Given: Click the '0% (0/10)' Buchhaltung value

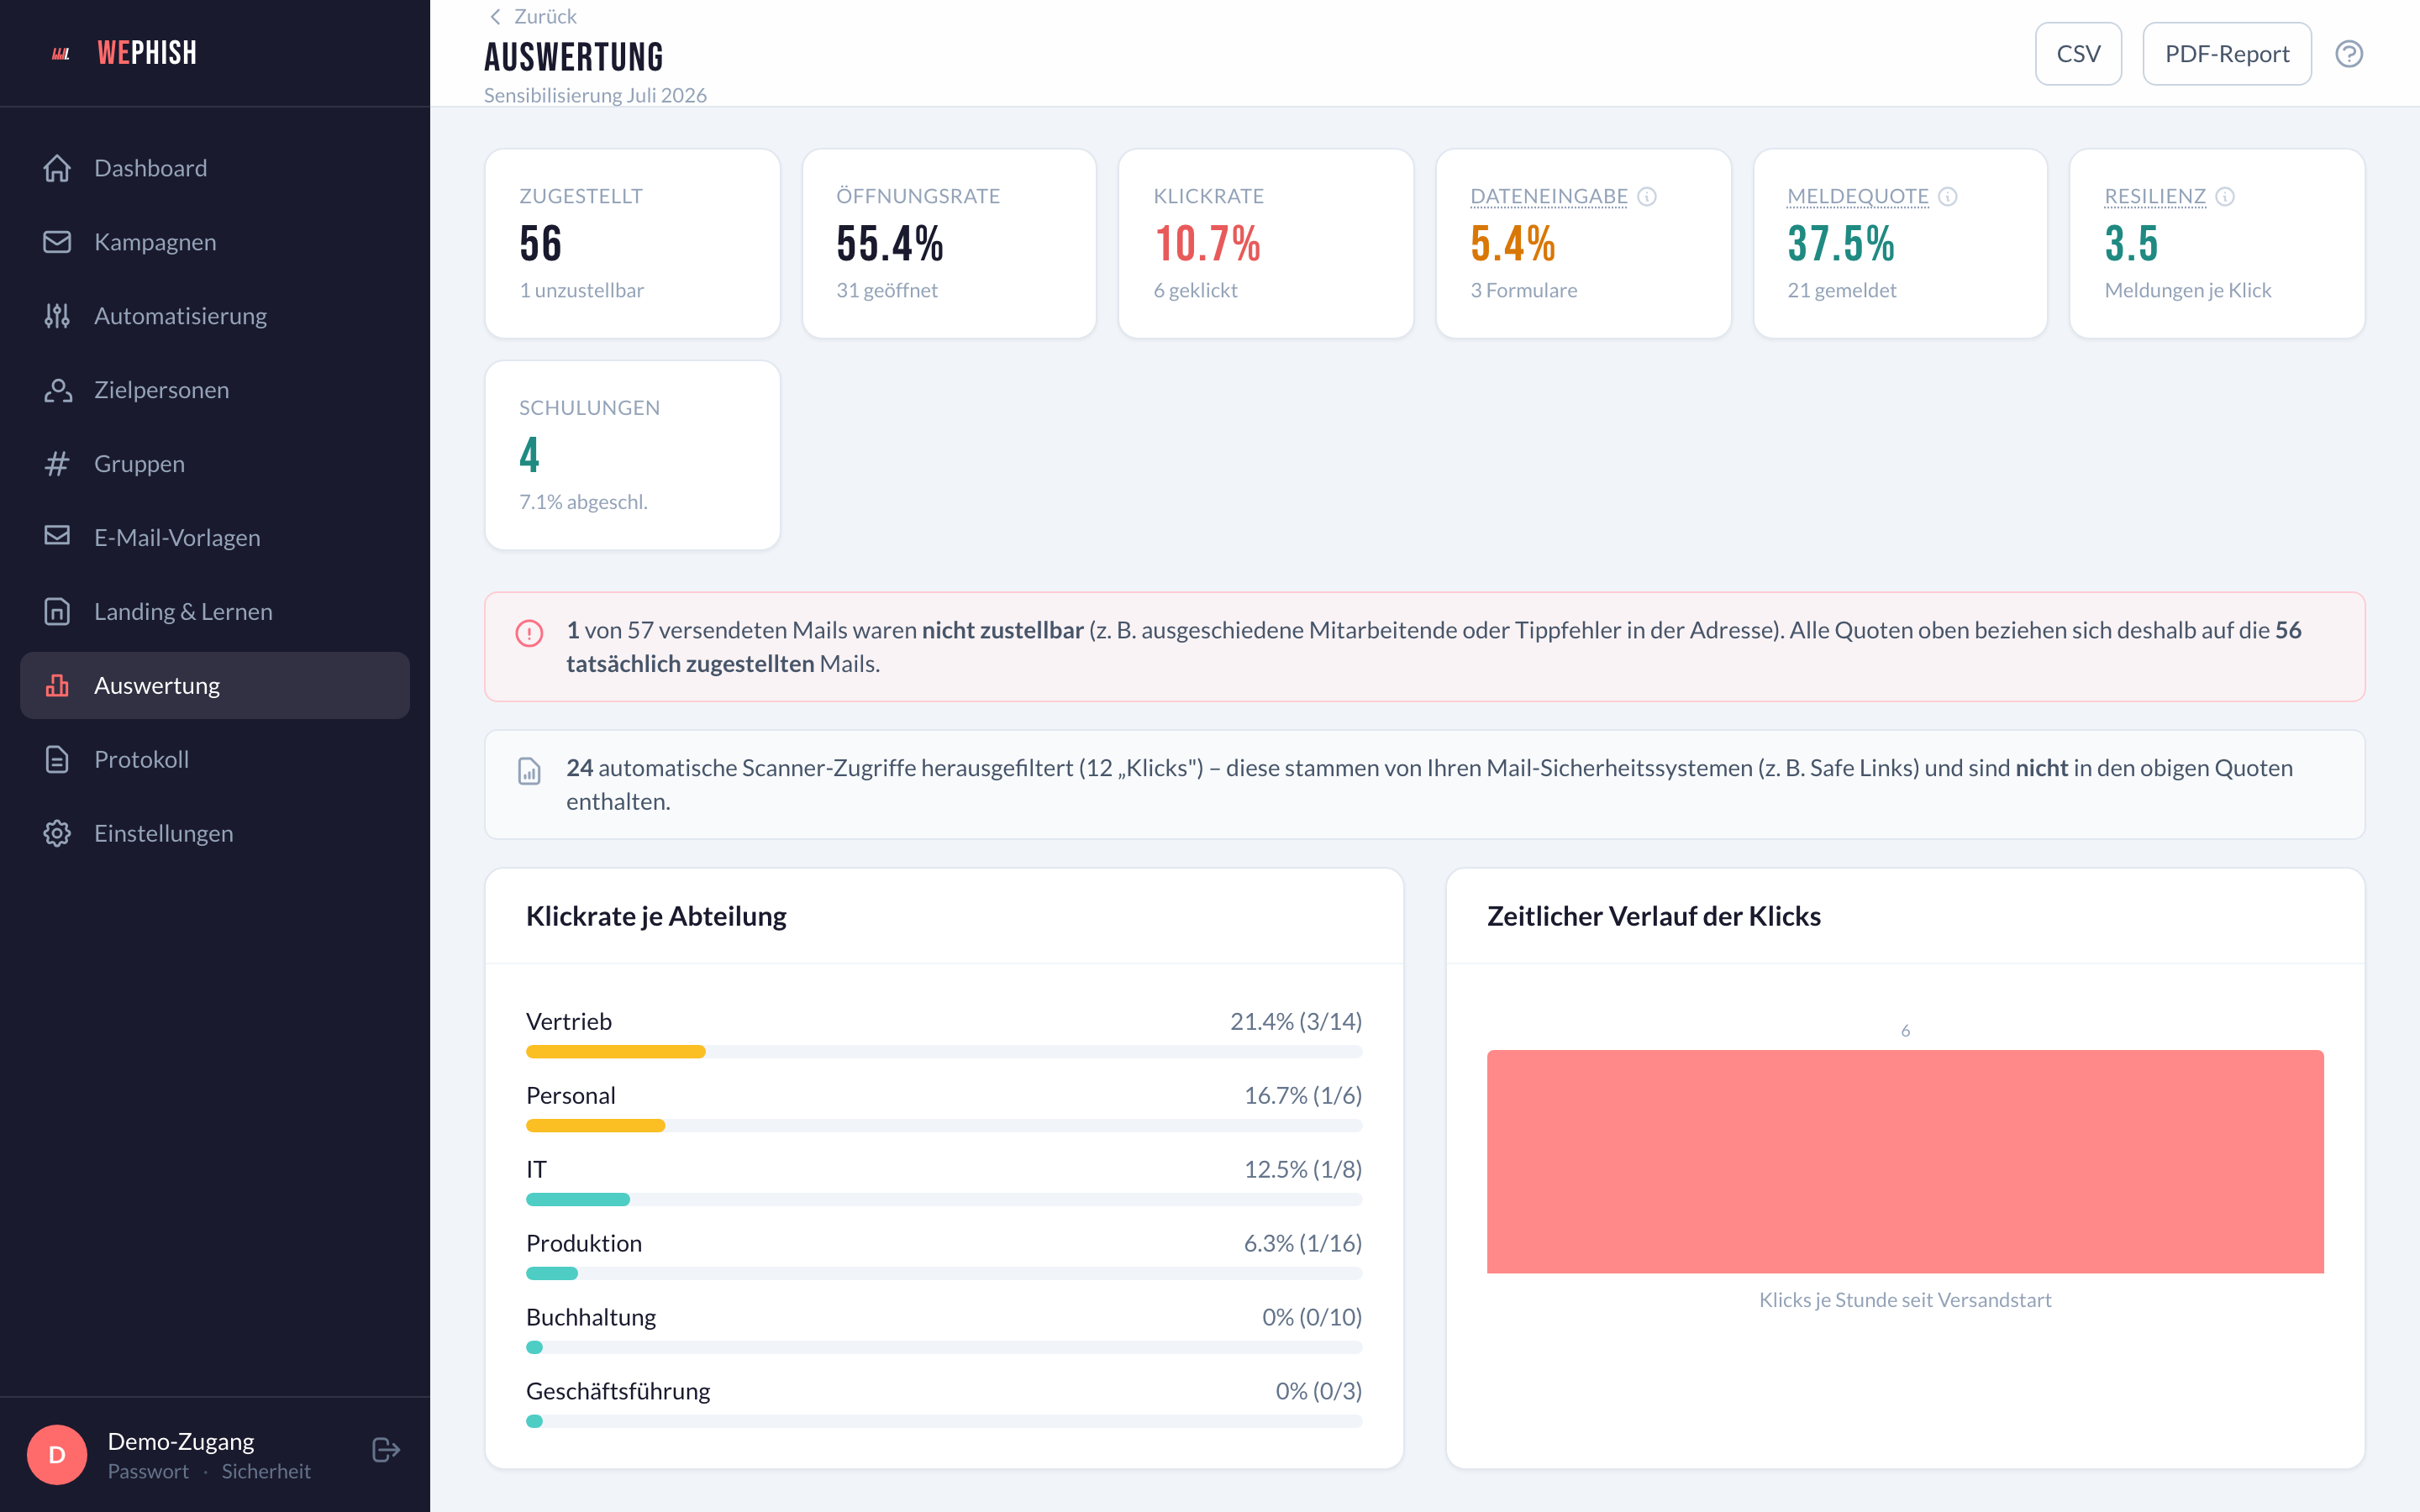Looking at the screenshot, I should tap(1312, 1317).
